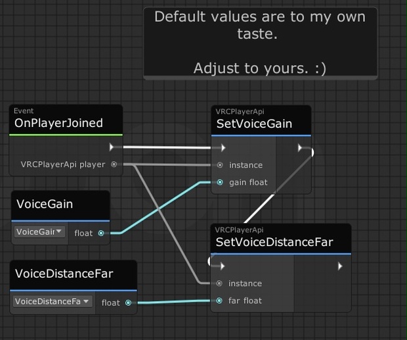Click the SetVoiceGain flow input arrow

[223, 148]
